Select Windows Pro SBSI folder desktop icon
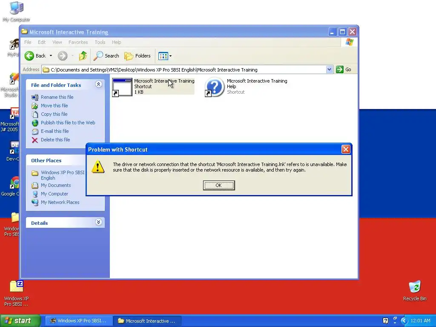This screenshot has width=436, height=327. [x=11, y=225]
